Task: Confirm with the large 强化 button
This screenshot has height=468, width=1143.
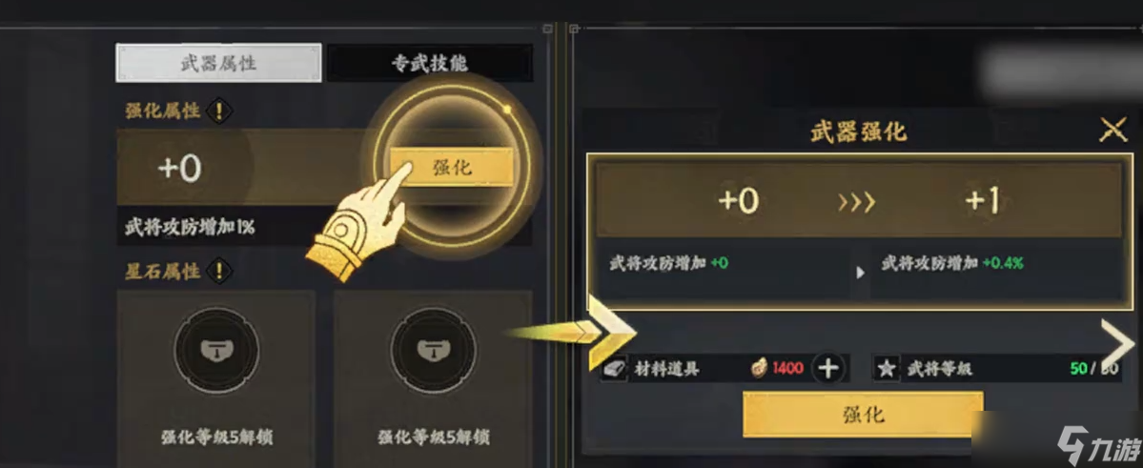Action: pos(863,415)
